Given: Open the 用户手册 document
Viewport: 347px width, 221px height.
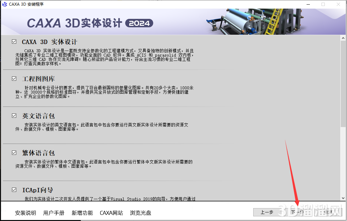Looking at the screenshot, I should pos(54,213).
